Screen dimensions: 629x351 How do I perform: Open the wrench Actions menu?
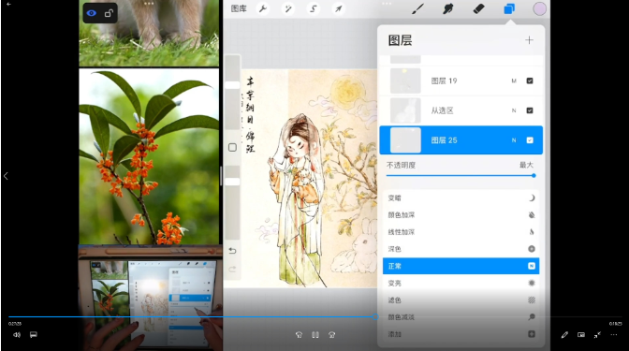[x=263, y=8]
